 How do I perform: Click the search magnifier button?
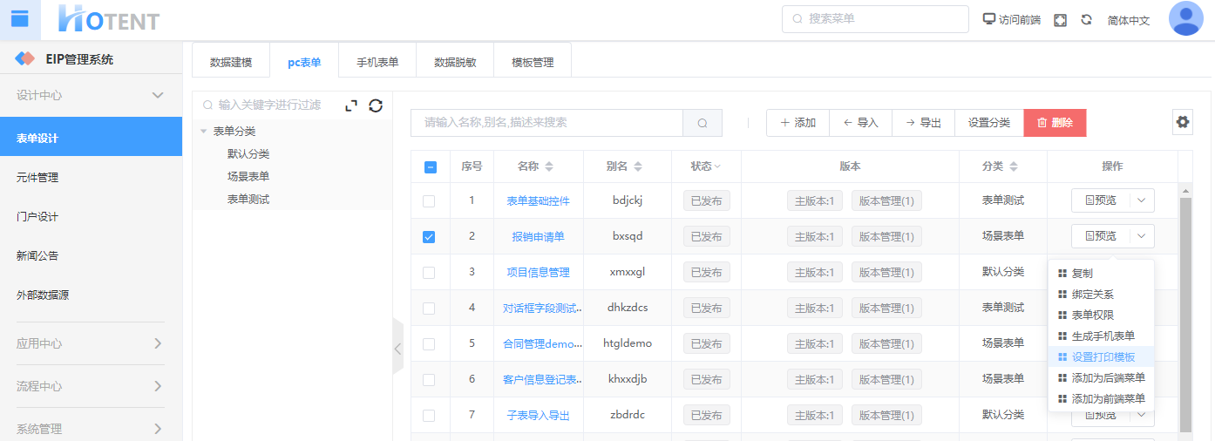703,123
